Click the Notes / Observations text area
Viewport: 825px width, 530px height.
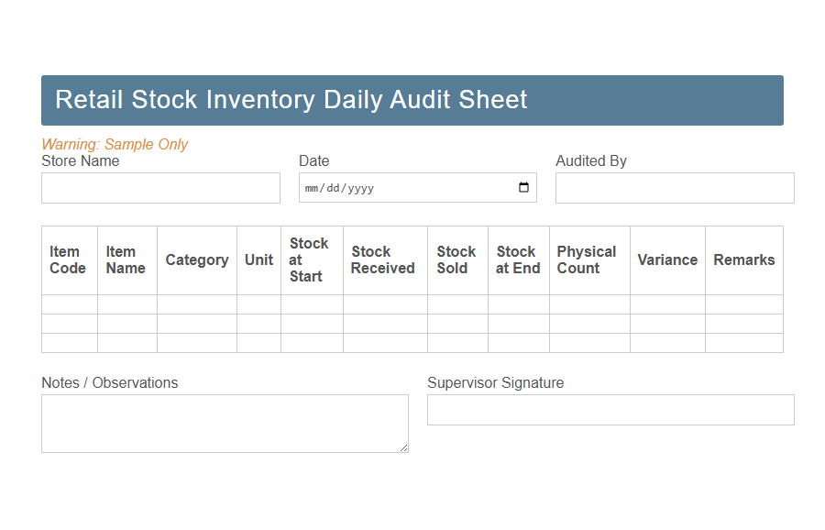pyautogui.click(x=225, y=422)
